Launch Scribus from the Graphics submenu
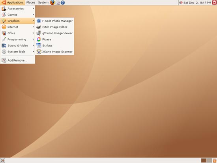The width and height of the screenshot is (217, 163). (x=54, y=45)
